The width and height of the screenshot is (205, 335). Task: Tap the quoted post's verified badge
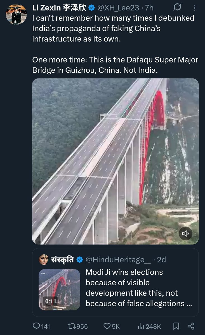point(79,260)
